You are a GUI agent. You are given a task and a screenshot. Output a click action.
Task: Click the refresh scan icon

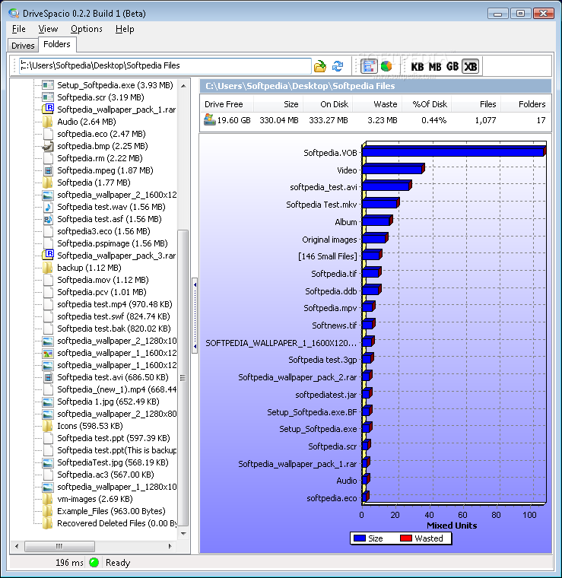click(338, 66)
